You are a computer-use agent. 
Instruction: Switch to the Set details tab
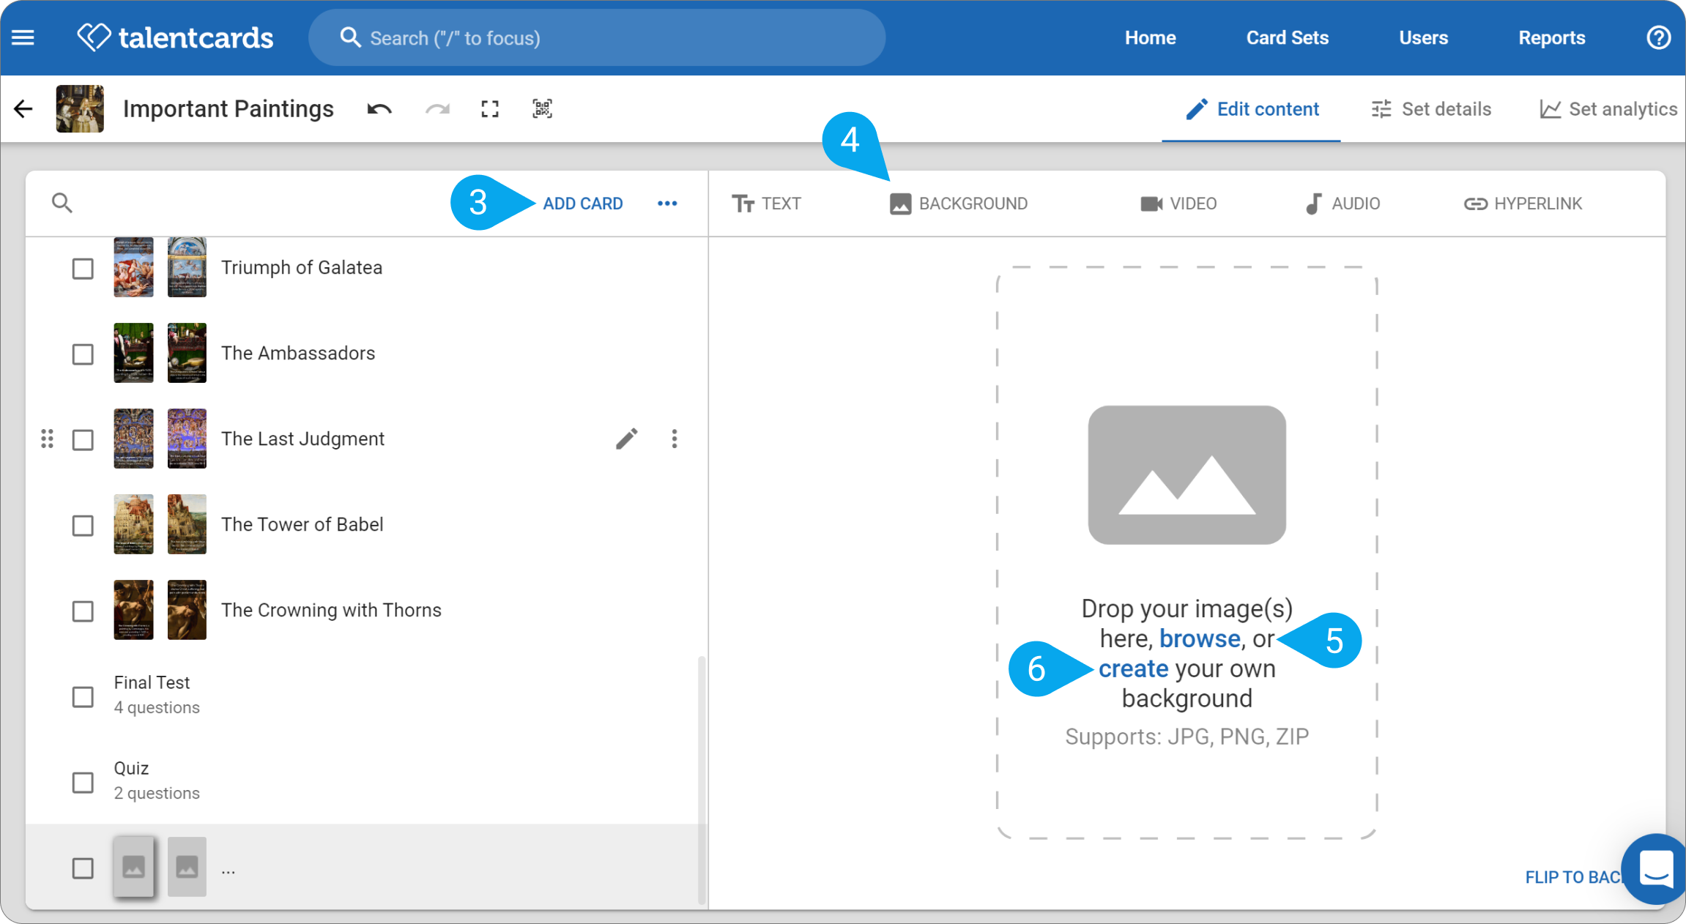tap(1431, 109)
